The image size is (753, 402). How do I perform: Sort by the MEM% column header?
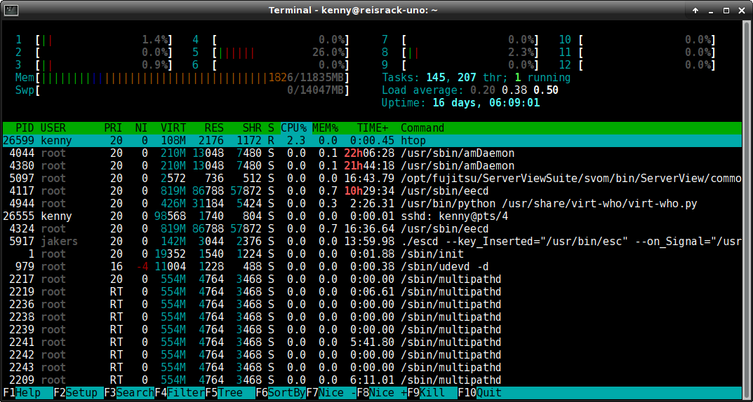click(325, 128)
